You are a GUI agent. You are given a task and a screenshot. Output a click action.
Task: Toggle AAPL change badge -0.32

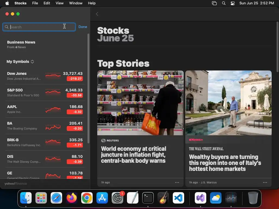pyautogui.click(x=75, y=112)
